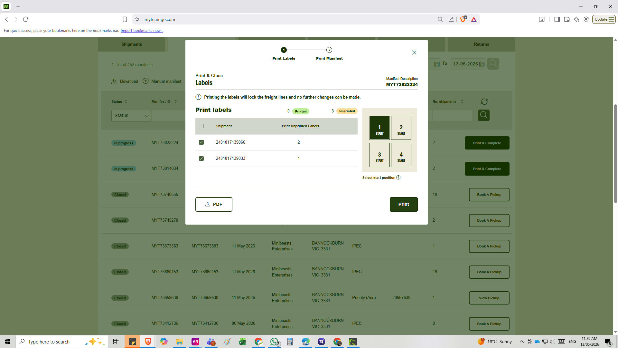Click the Print button in dialog
Screen dimensions: 618x348
(404, 204)
